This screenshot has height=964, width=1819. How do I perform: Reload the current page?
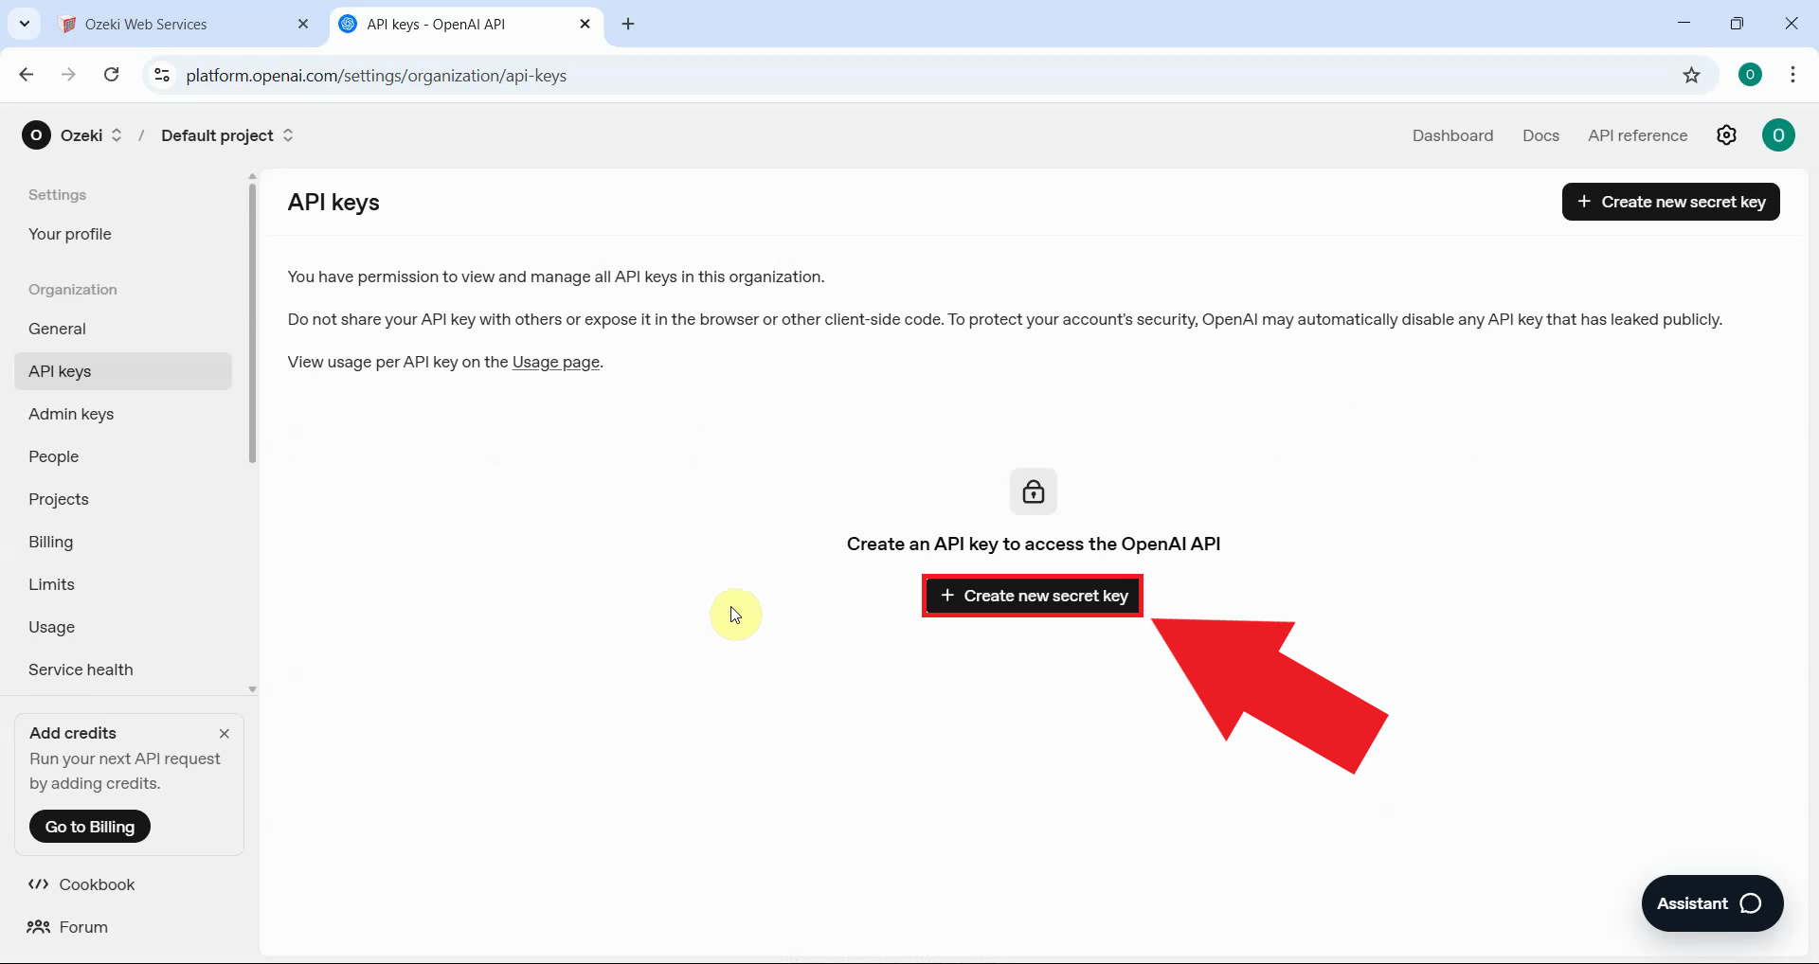(x=111, y=75)
